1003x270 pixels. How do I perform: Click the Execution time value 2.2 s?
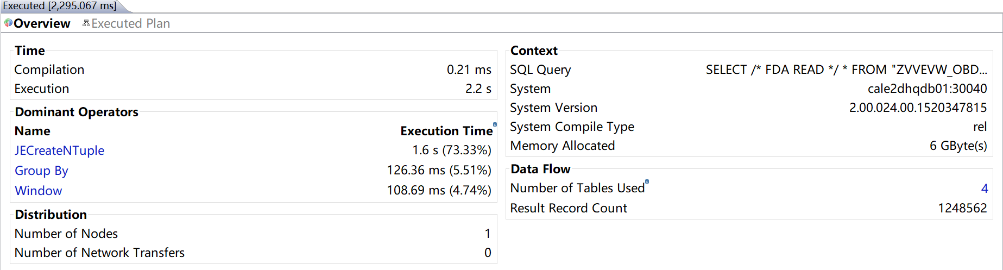point(478,89)
